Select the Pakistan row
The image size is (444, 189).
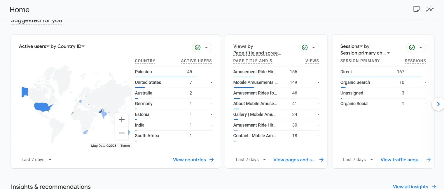pyautogui.click(x=173, y=72)
